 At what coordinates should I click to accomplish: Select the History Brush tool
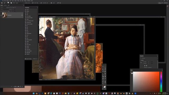tap(103, 75)
